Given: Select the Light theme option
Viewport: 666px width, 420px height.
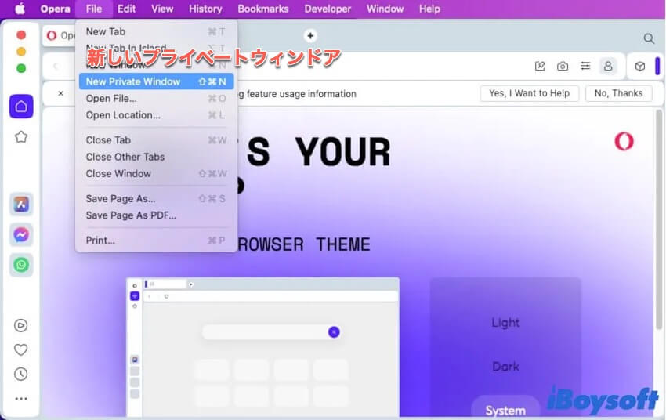Looking at the screenshot, I should click(505, 323).
